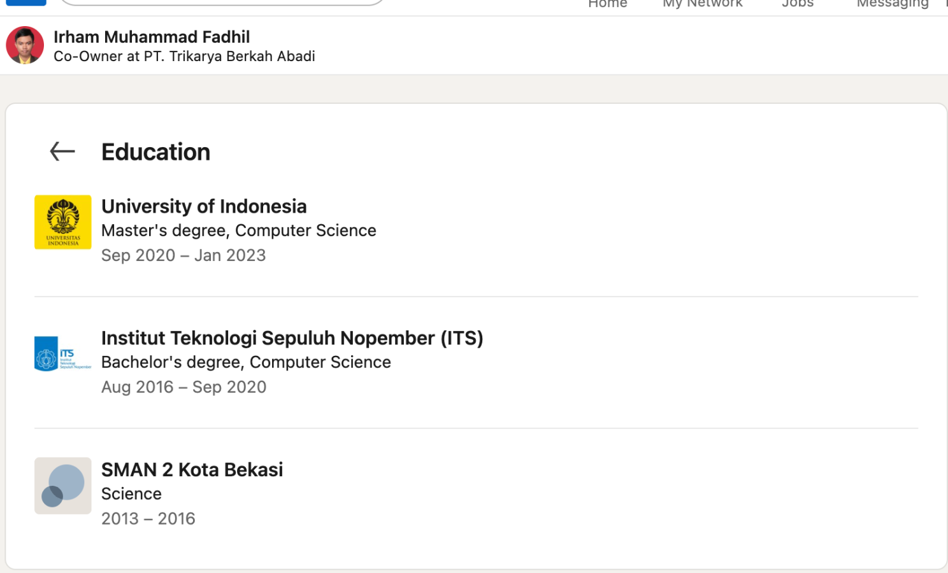
Task: Open the University of Indonesia school title
Action: click(x=204, y=206)
